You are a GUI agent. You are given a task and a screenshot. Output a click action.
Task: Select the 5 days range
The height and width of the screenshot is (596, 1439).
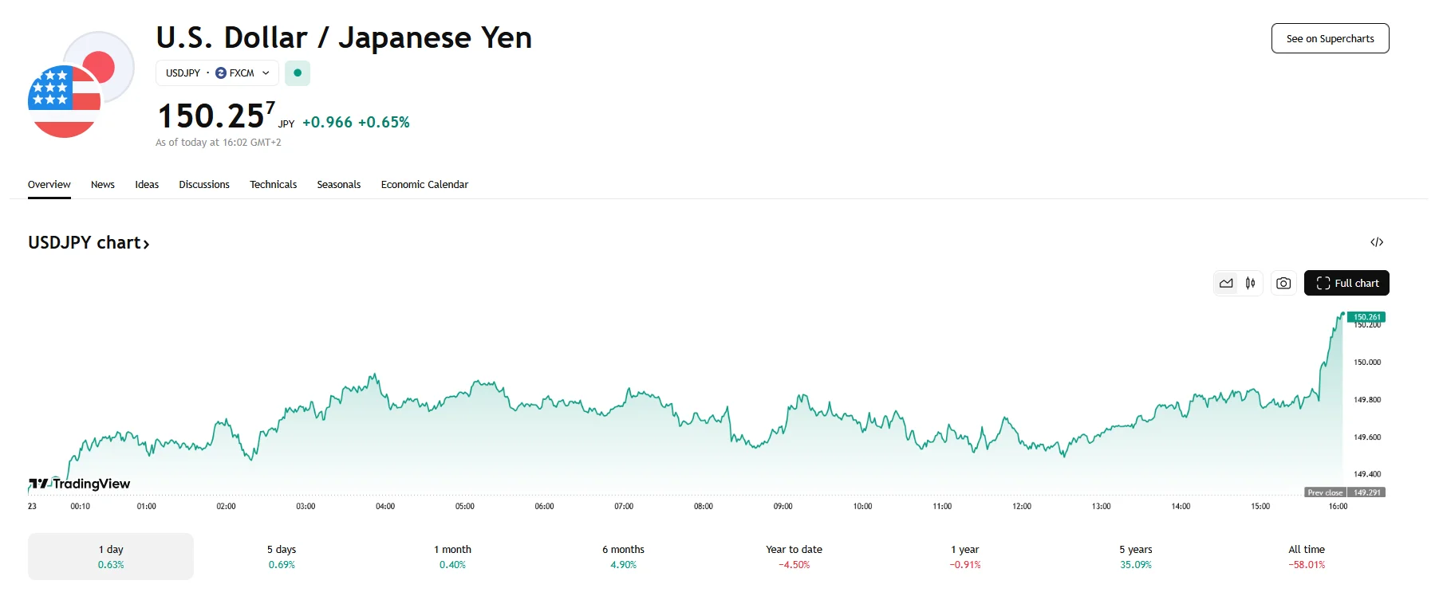(x=282, y=556)
